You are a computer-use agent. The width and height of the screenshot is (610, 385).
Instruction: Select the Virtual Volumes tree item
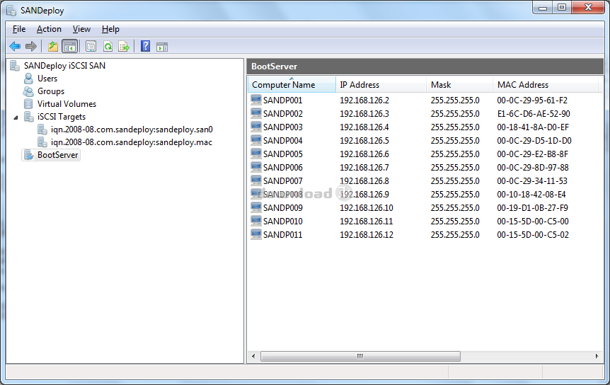[x=67, y=104]
